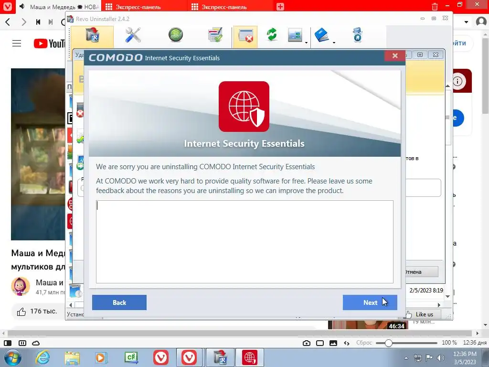Click Сброс to reset the zoom level
Image resolution: width=489 pixels, height=367 pixels.
point(364,343)
